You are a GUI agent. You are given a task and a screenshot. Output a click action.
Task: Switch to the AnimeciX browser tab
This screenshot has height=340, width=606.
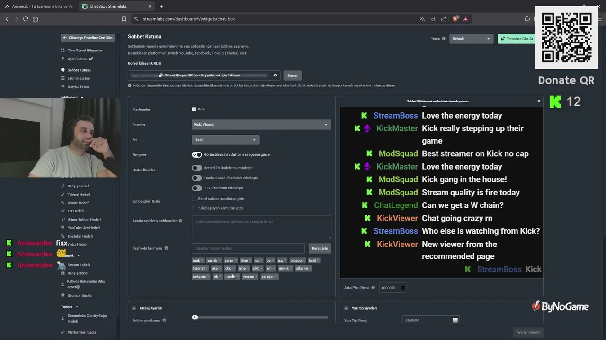tap(39, 6)
